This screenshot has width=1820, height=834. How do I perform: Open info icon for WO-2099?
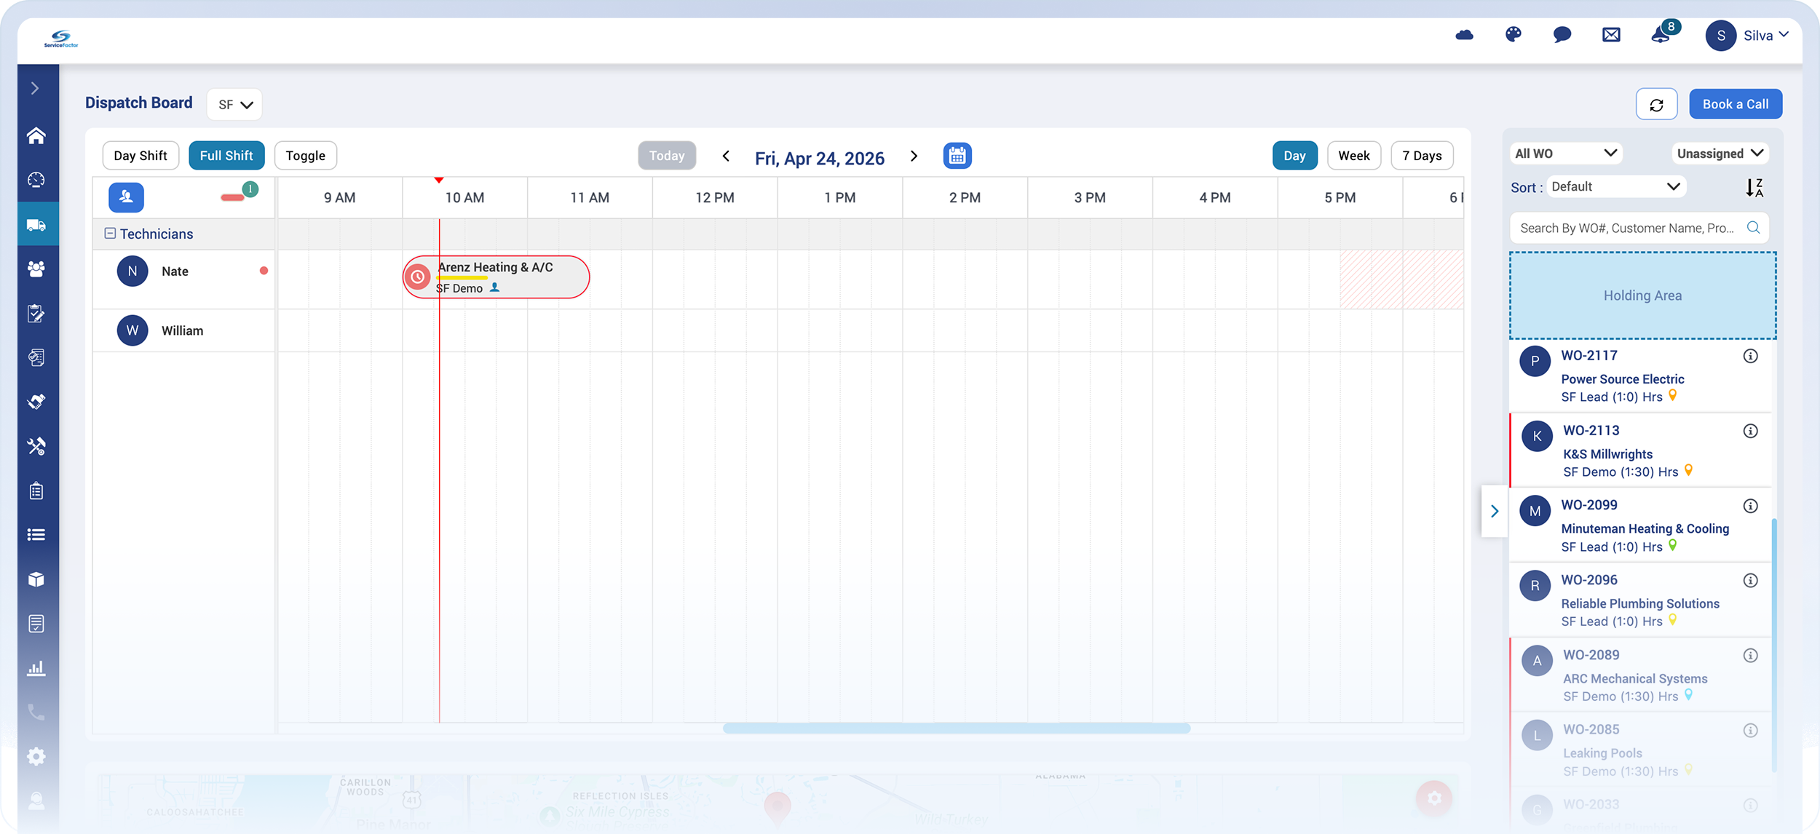tap(1751, 506)
